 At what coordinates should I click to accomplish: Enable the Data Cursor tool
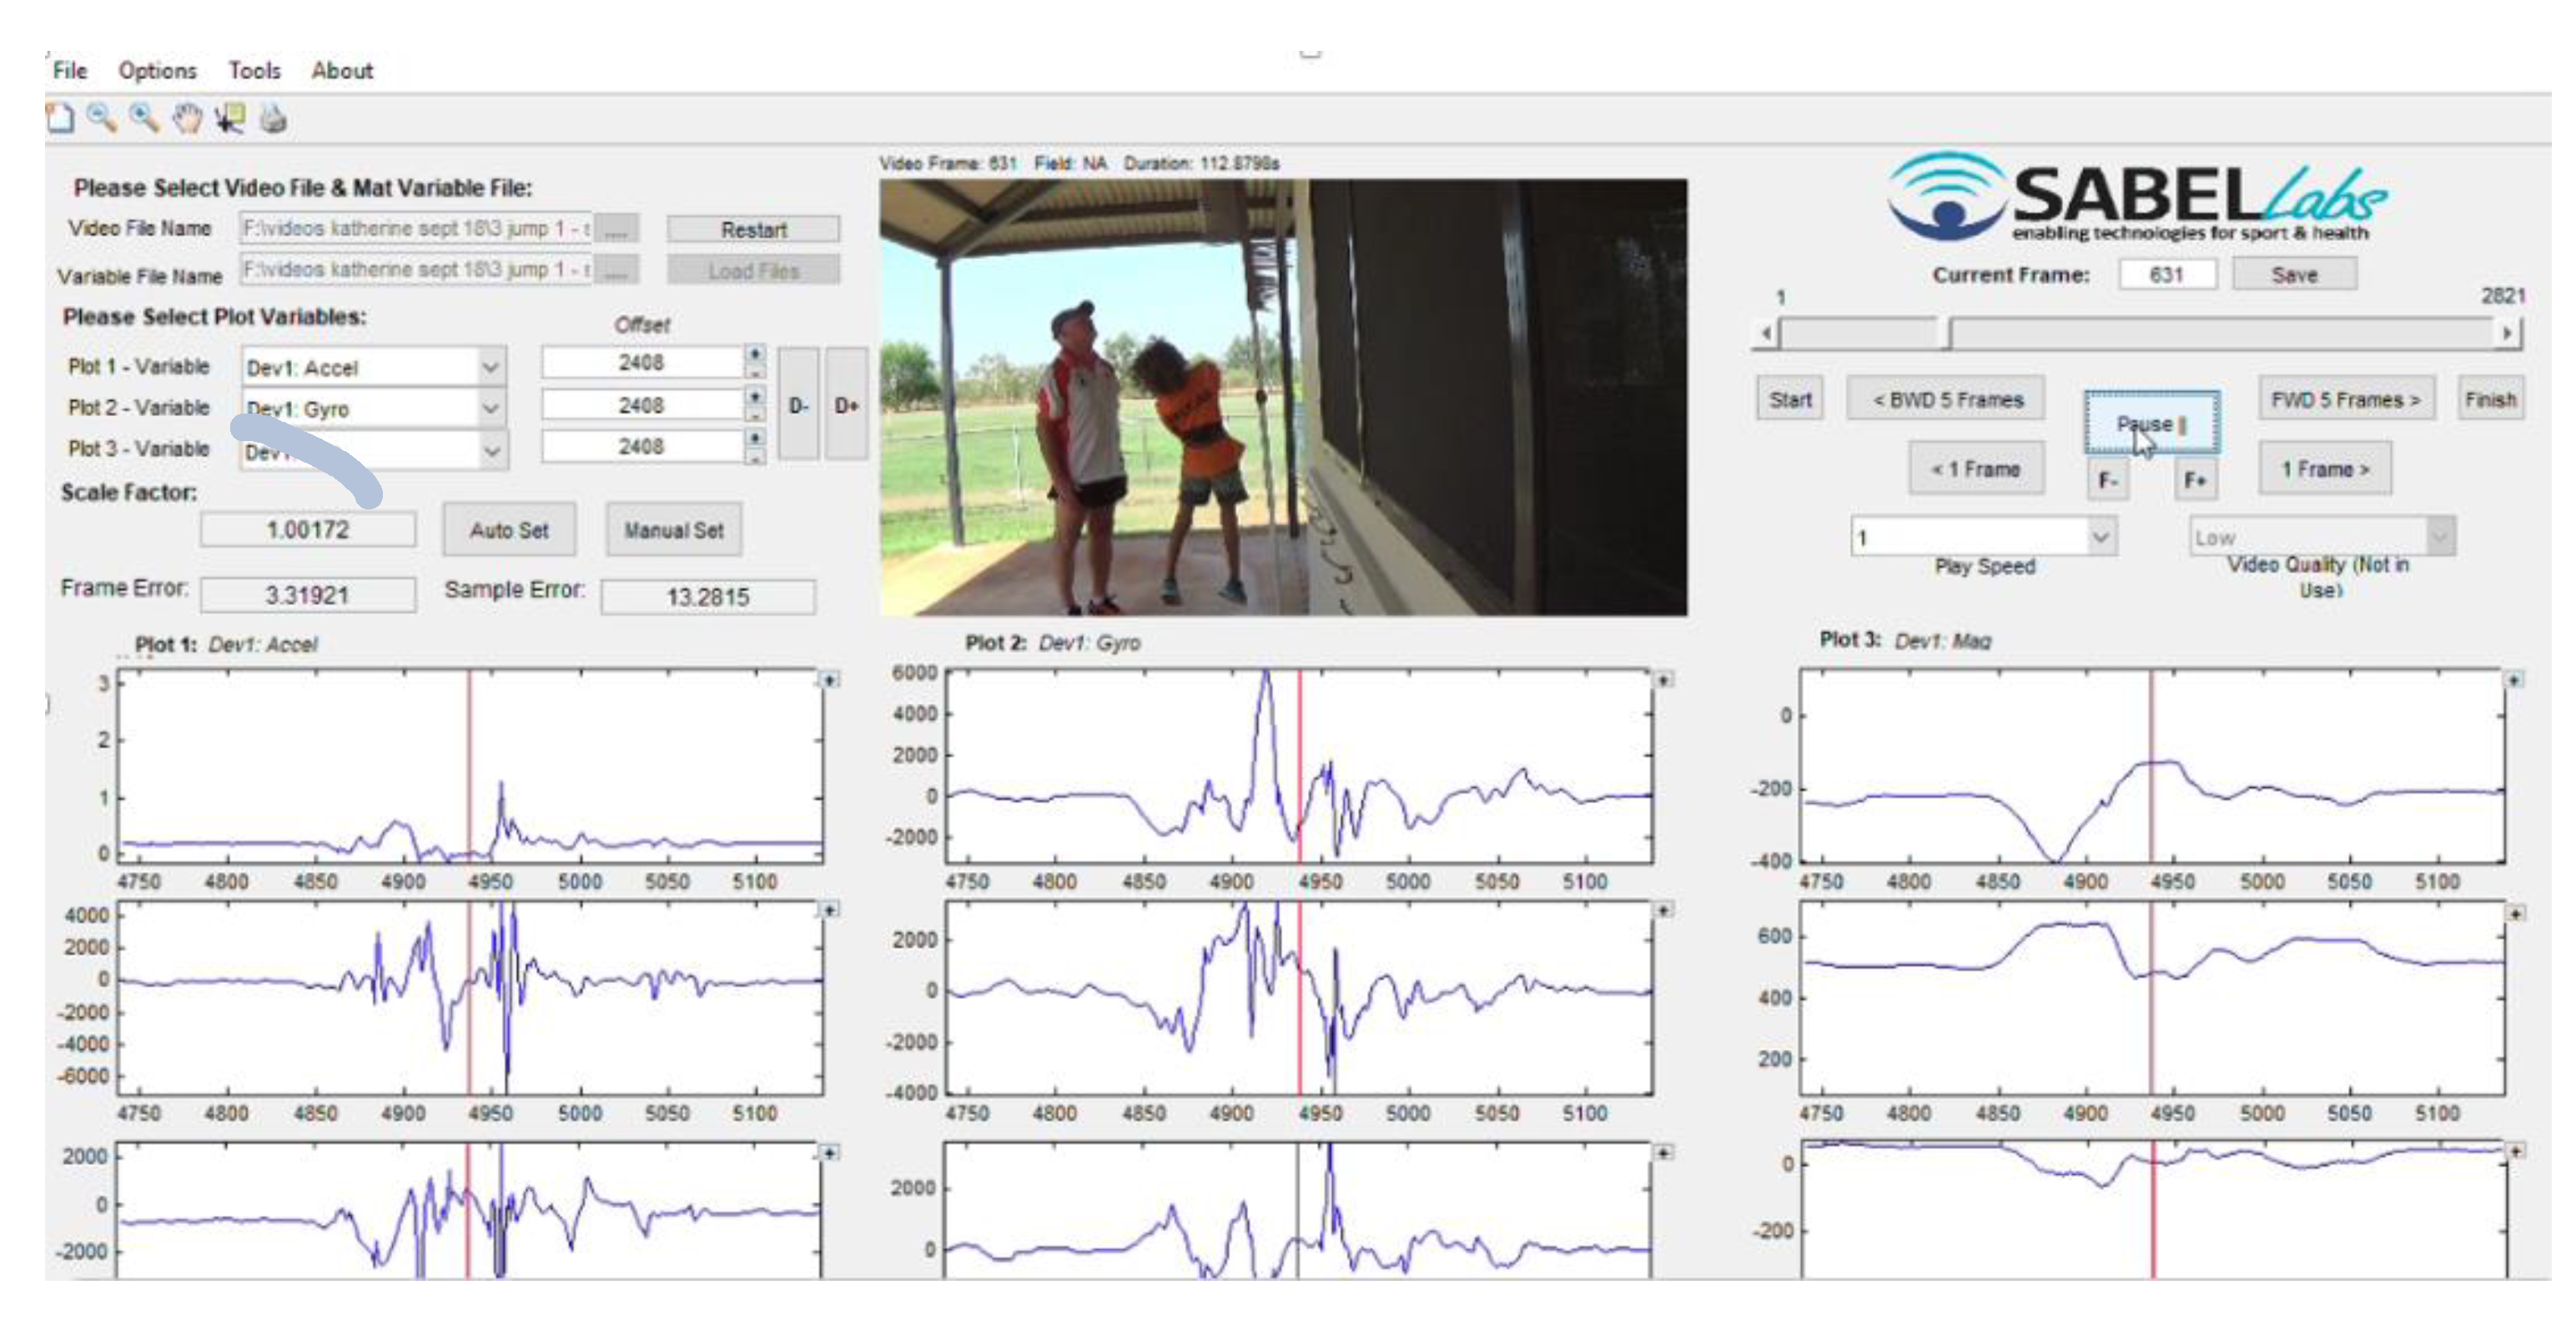(230, 119)
